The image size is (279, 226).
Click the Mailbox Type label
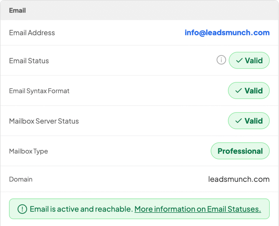point(28,151)
